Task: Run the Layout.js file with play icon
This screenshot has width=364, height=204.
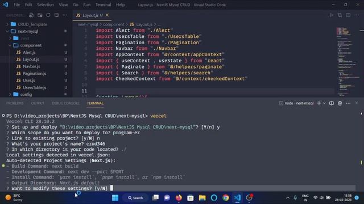Action: (x=331, y=15)
